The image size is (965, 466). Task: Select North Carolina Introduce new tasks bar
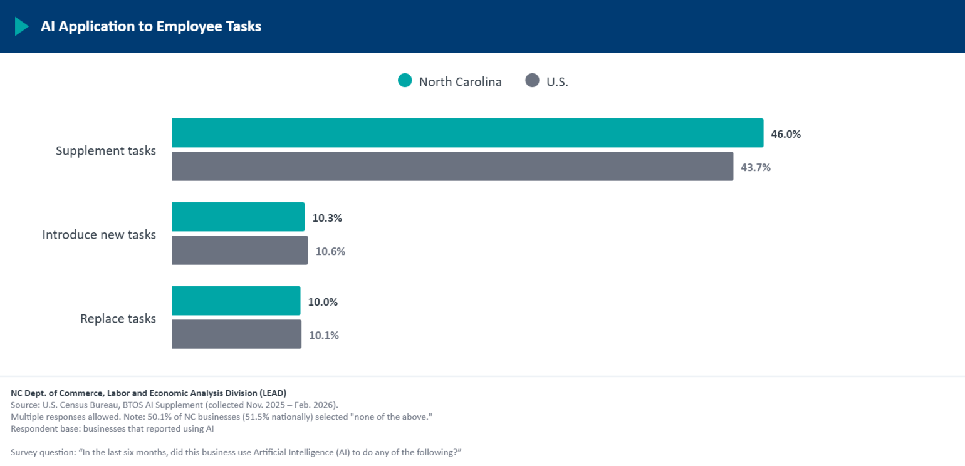239,217
